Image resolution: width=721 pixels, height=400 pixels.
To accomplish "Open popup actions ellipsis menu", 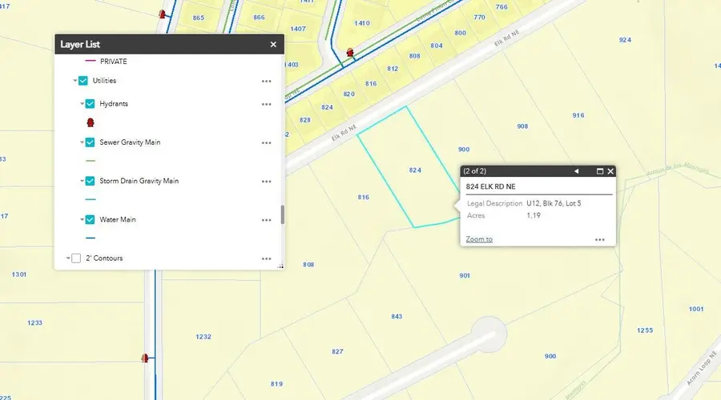I will click(598, 239).
